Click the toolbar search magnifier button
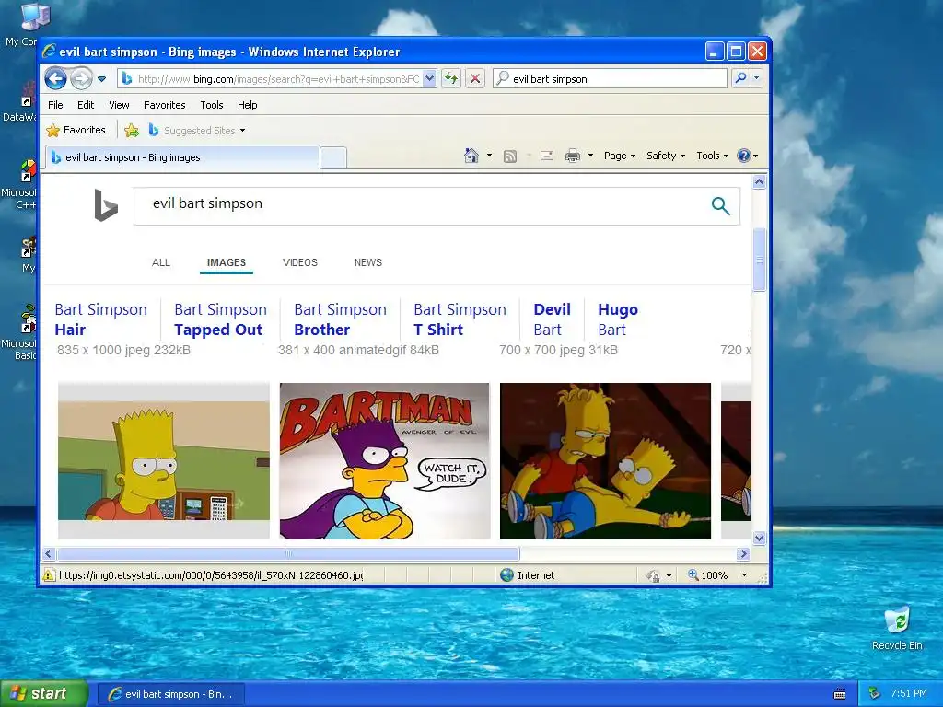943x707 pixels. coord(741,78)
